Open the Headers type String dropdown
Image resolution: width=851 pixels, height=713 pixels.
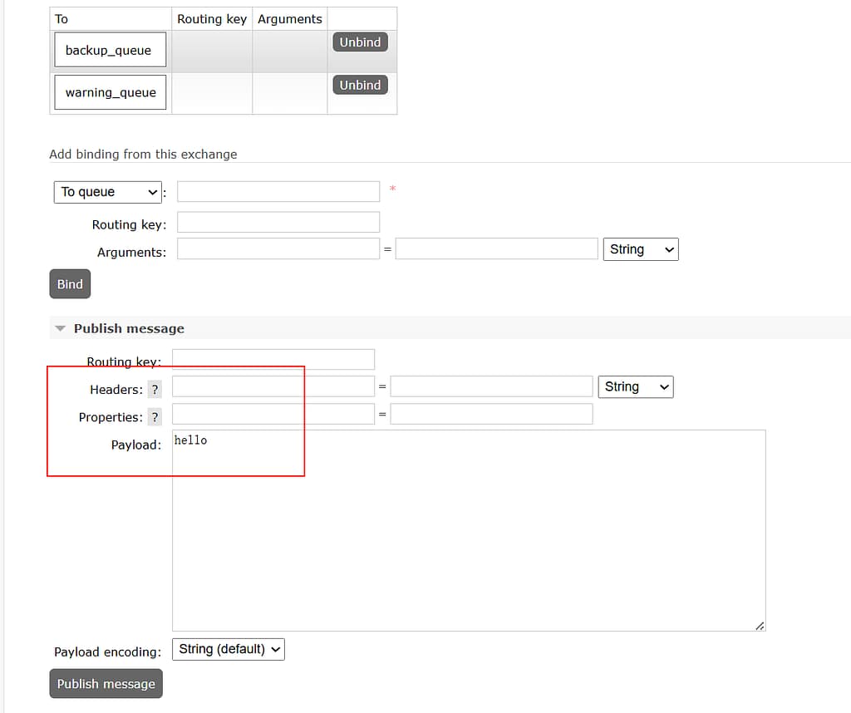click(x=635, y=386)
